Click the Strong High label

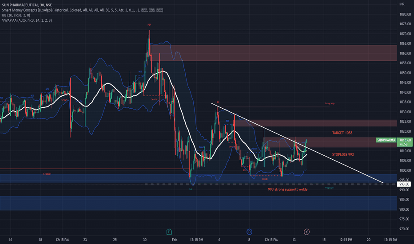click(x=330, y=103)
